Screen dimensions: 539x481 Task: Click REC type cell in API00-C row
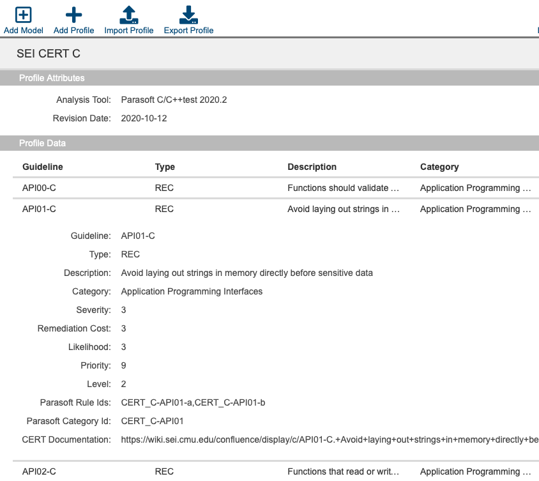tap(164, 188)
